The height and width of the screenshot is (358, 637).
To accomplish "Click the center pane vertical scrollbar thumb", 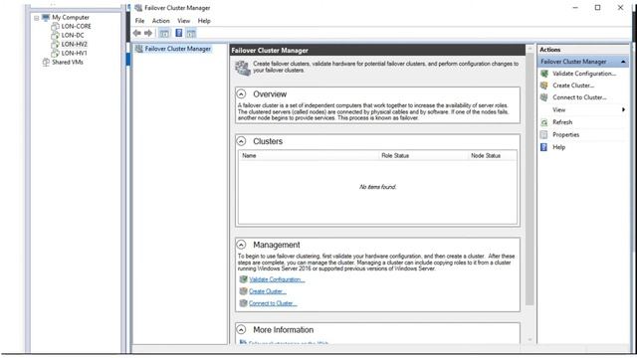I will click(530, 179).
